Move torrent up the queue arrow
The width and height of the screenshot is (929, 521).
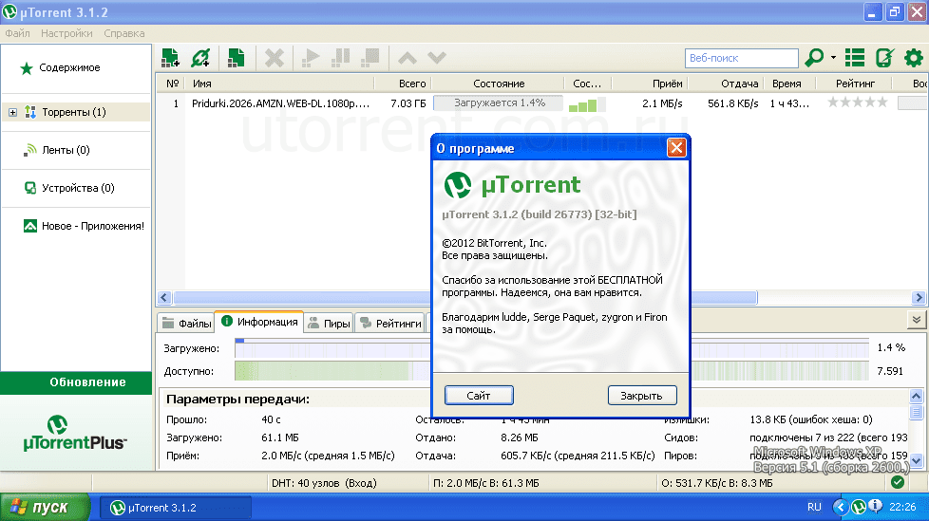pyautogui.click(x=408, y=58)
